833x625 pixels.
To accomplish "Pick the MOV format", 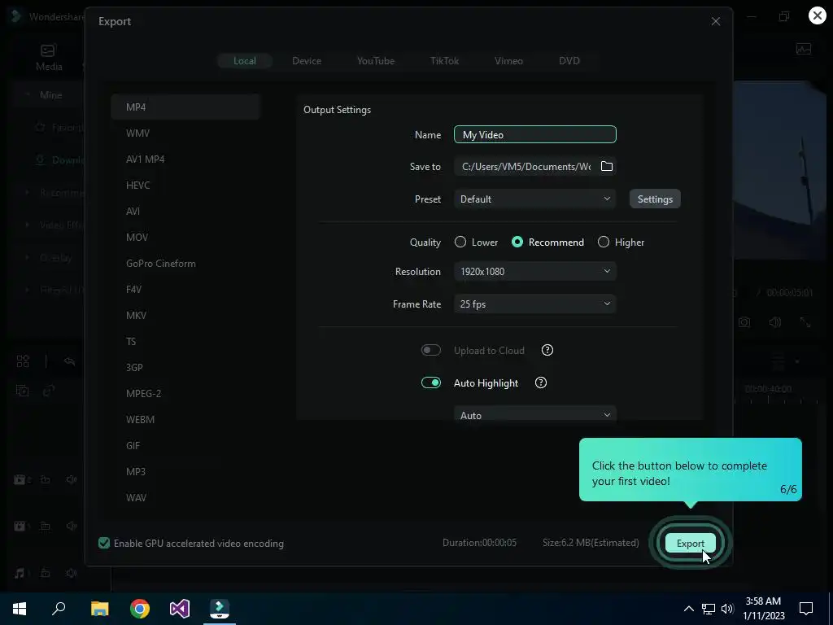I will point(185,237).
